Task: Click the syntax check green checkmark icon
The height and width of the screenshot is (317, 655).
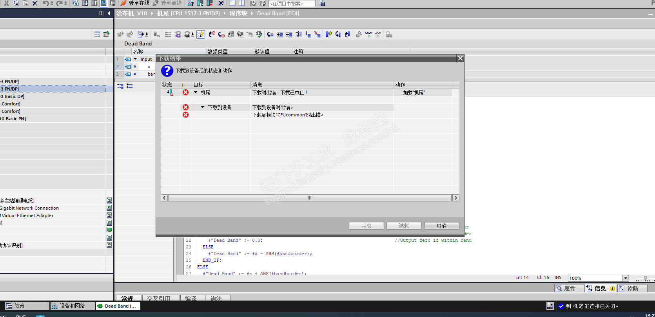Action: pyautogui.click(x=259, y=34)
